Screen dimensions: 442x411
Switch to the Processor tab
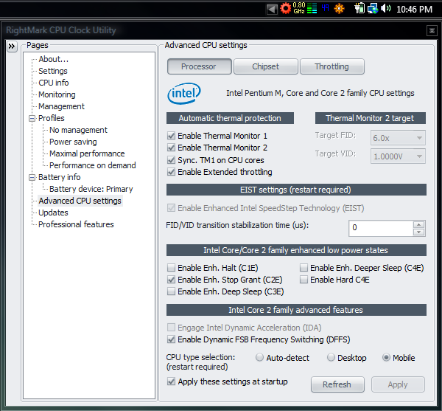200,66
